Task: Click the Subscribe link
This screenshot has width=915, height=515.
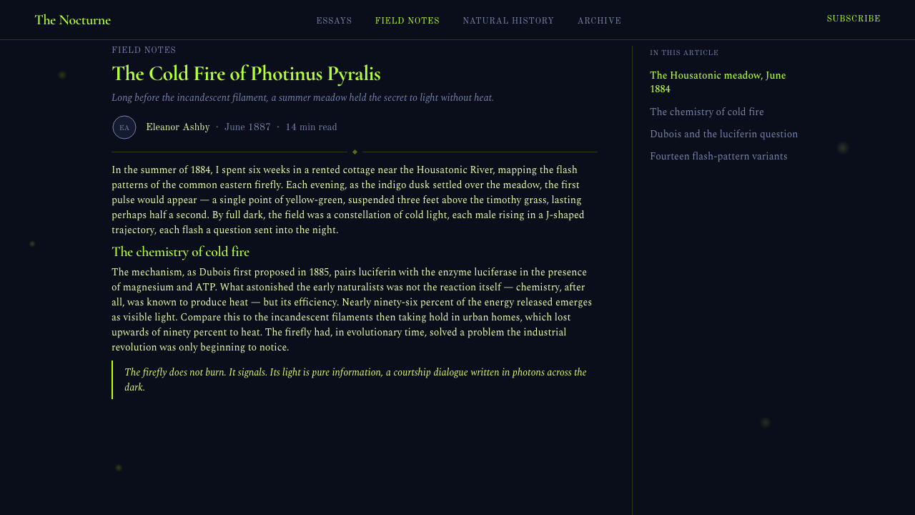Action: point(854,19)
